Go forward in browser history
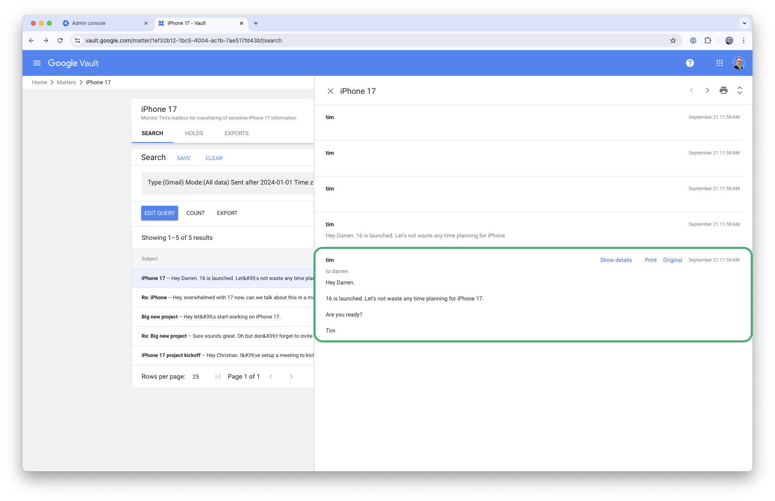The height and width of the screenshot is (501, 775). point(46,41)
